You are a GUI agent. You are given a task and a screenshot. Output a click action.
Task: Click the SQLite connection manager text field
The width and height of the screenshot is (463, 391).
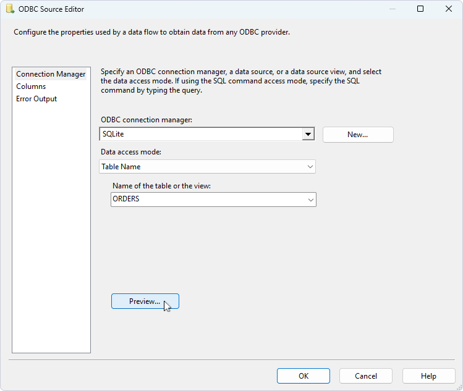[x=200, y=134]
